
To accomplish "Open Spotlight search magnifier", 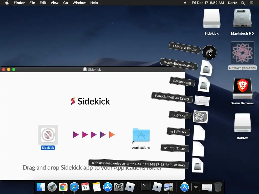I will coord(243,3).
